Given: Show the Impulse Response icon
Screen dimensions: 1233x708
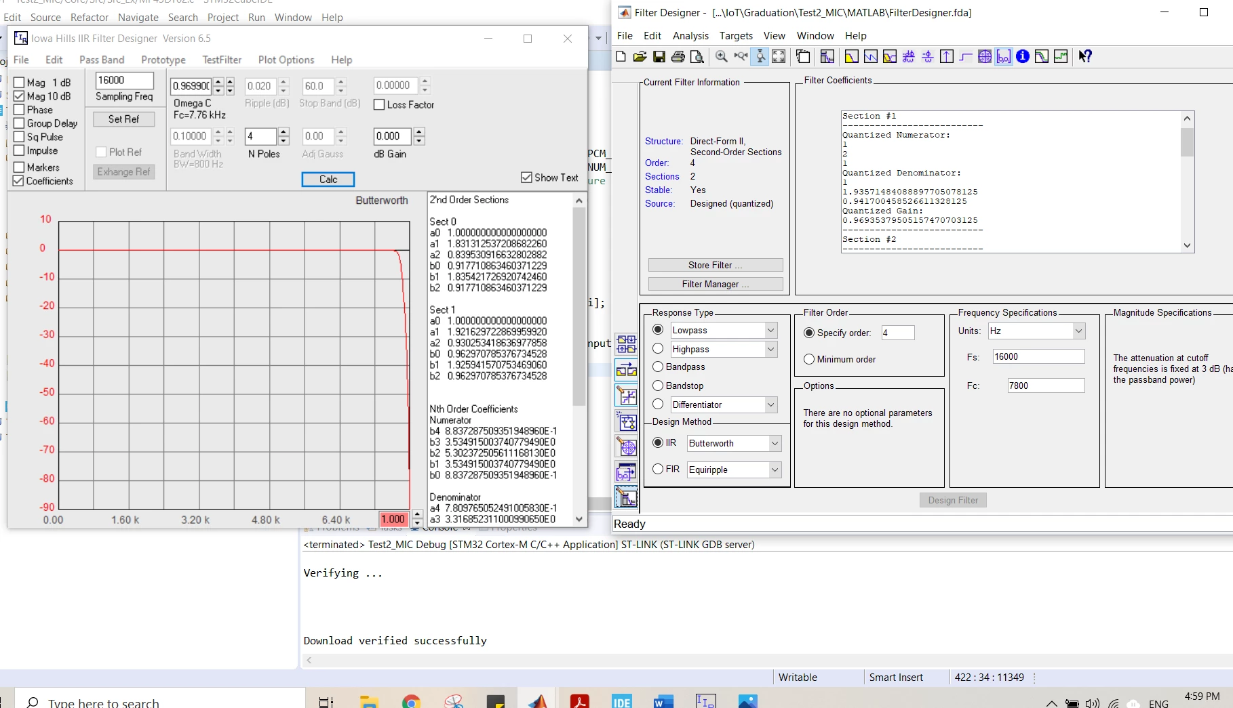Looking at the screenshot, I should (947, 56).
